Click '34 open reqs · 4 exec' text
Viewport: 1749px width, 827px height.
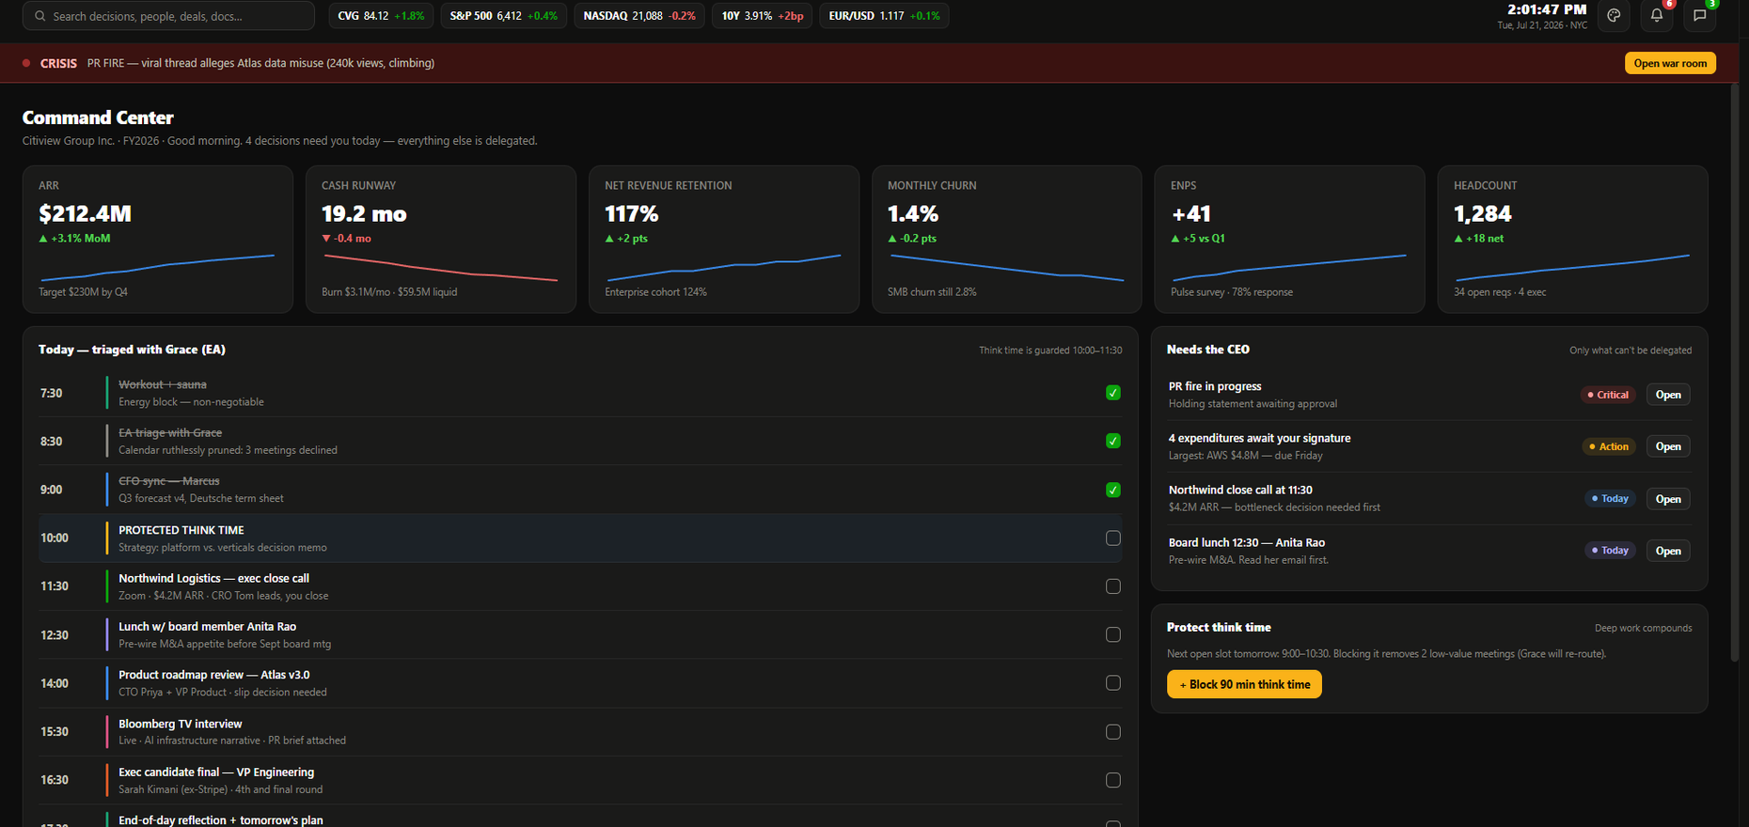click(1500, 292)
